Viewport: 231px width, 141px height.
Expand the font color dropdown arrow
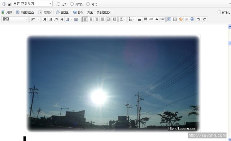(x=71, y=19)
